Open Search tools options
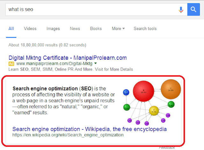 pos(145,29)
